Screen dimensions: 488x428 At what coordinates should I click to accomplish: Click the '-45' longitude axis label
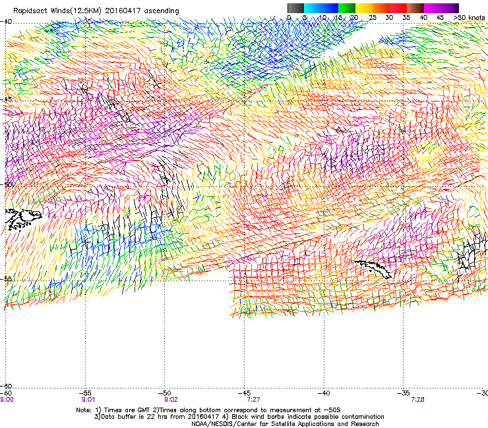point(244,393)
